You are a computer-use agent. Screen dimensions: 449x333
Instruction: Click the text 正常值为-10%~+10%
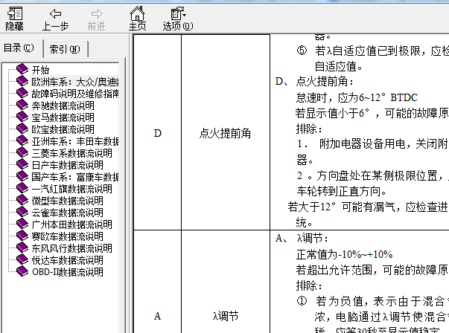coord(344,254)
